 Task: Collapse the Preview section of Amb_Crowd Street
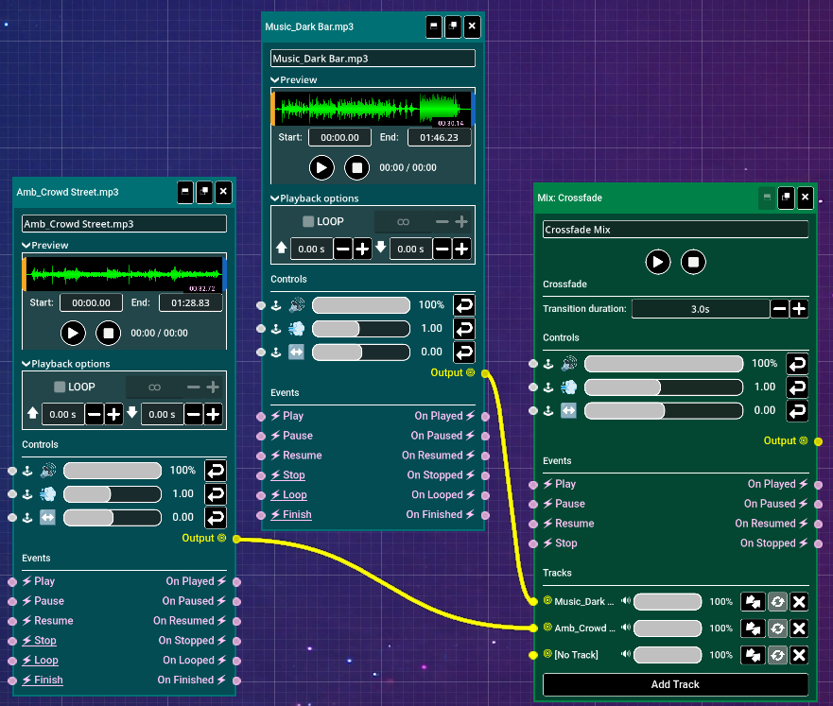[x=26, y=246]
